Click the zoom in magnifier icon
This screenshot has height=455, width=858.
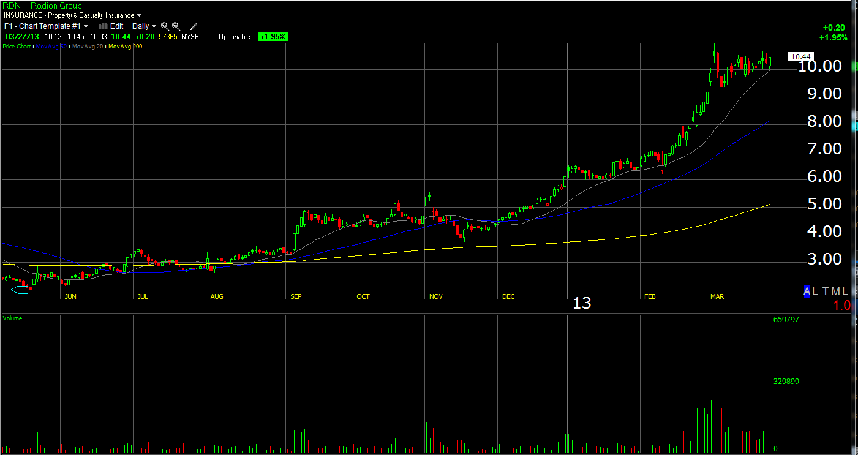(x=165, y=26)
